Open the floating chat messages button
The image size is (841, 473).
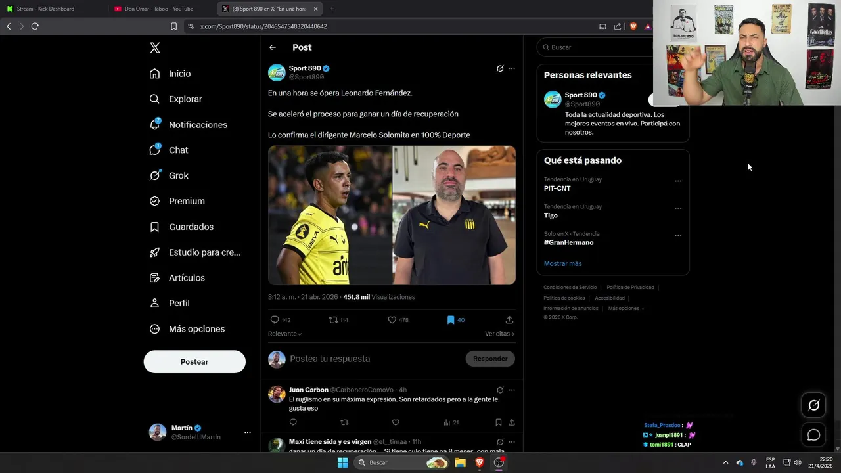pos(813,435)
